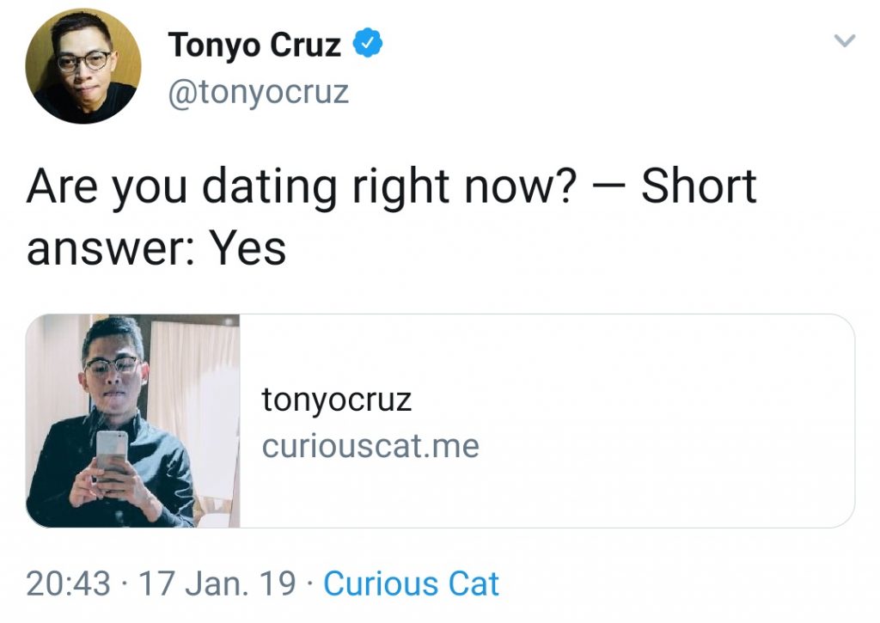The height and width of the screenshot is (623, 880).
Task: Click the phone in the card photo
Action: click(x=111, y=450)
